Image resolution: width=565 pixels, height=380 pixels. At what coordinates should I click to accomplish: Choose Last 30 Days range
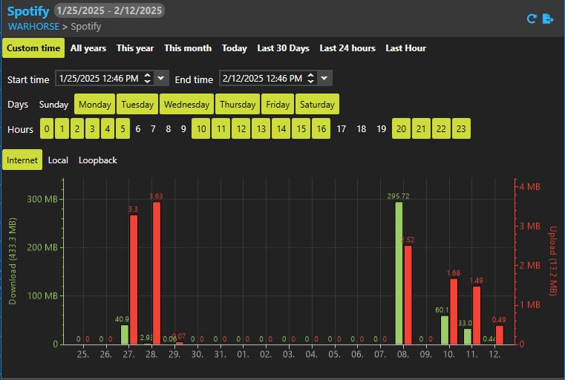coord(283,48)
